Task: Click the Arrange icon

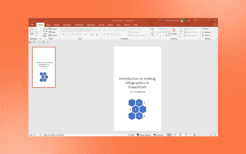Action: [174, 30]
